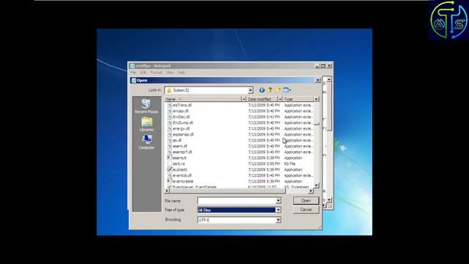Open Notepad's Format menu
This screenshot has width=469, height=264.
[156, 73]
